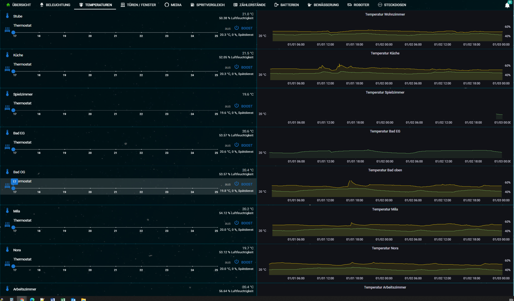This screenshot has width=514, height=301.
Task: Open Excel from the taskbar
Action: 63,299
